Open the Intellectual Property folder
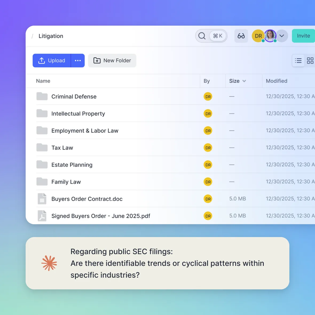 point(78,114)
